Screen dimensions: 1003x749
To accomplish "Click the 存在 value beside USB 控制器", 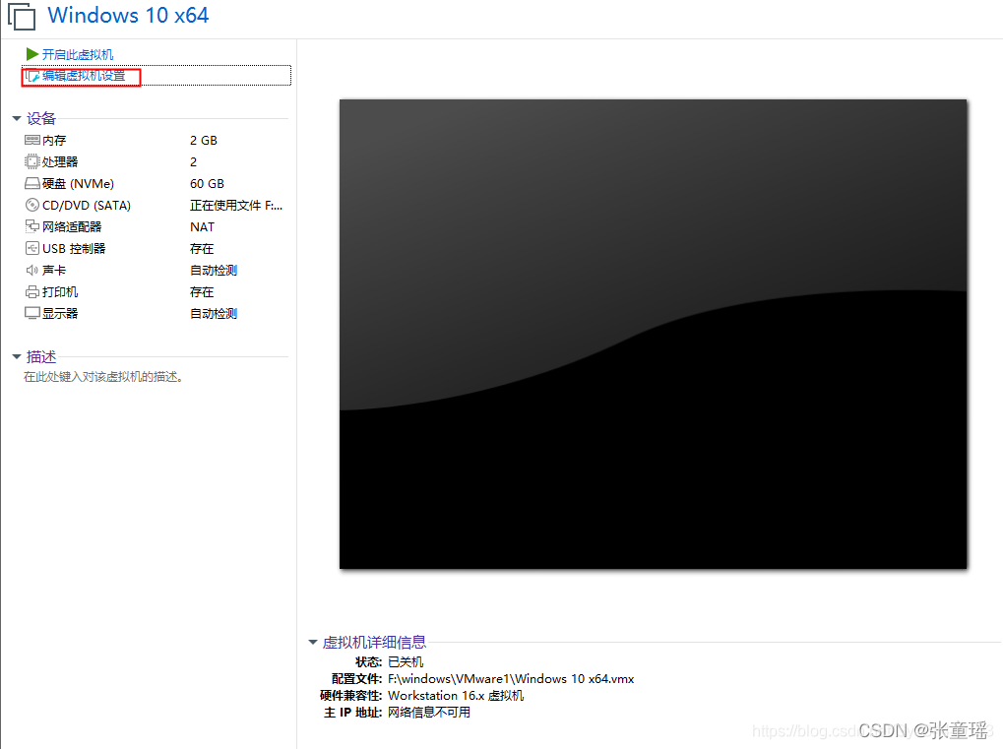I will [x=202, y=249].
